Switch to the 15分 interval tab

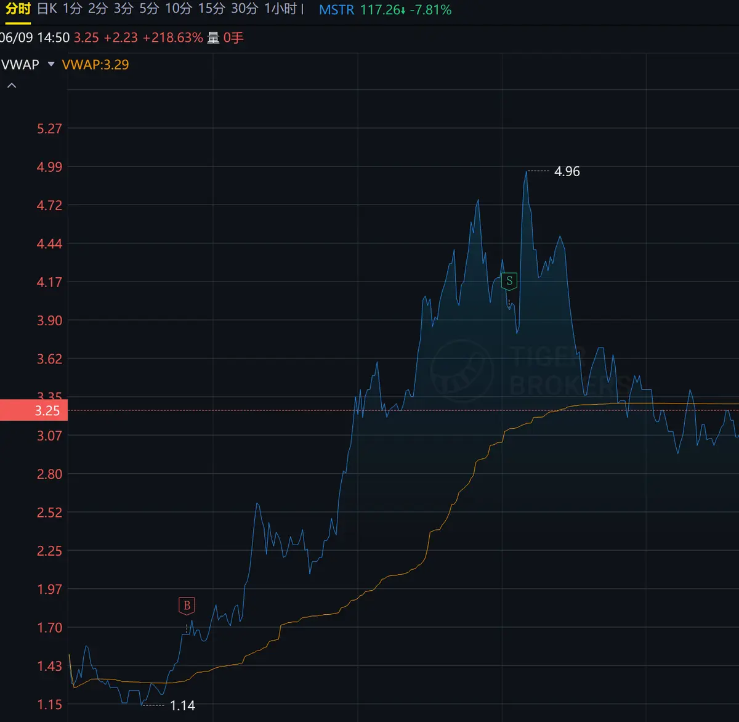coord(211,9)
